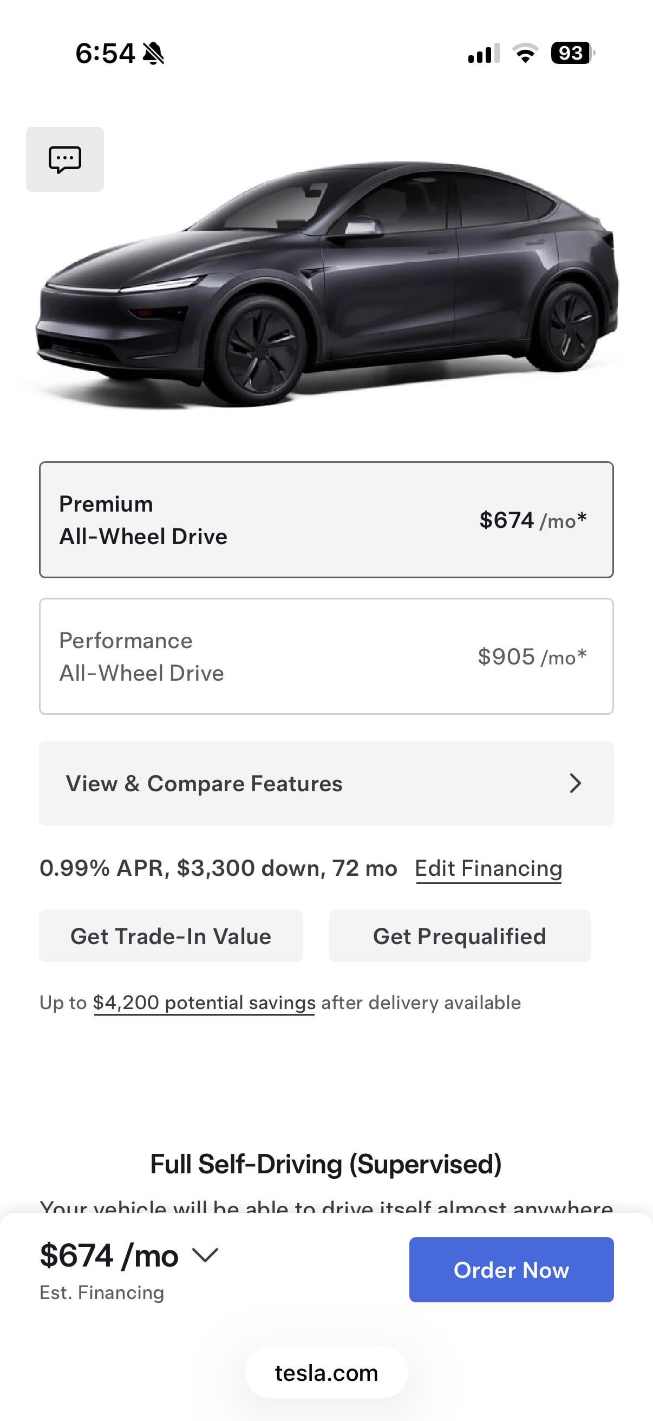The height and width of the screenshot is (1421, 653).
Task: Open the $4,200 potential savings link
Action: tap(204, 1002)
